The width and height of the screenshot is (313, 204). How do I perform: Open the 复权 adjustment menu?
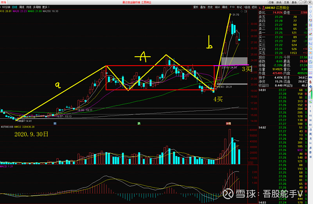pos(196,7)
